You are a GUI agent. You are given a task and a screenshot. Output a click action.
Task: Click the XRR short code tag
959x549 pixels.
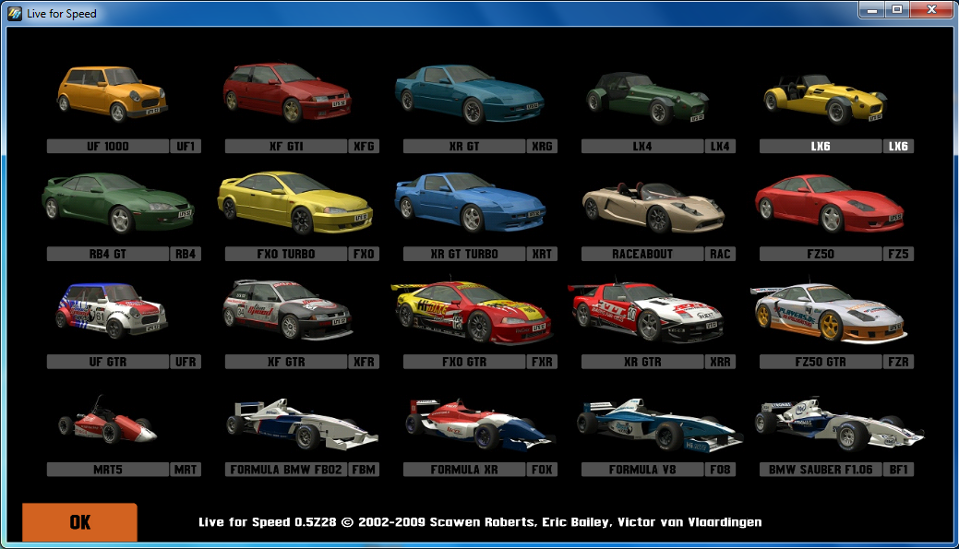tap(721, 362)
